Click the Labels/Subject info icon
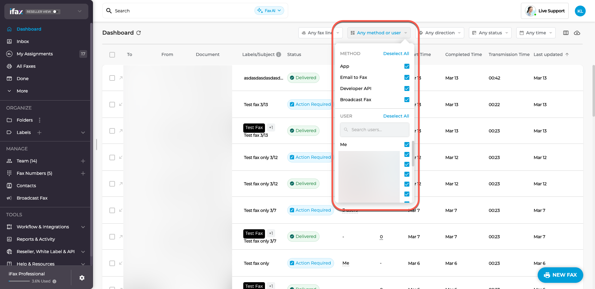 [279, 54]
